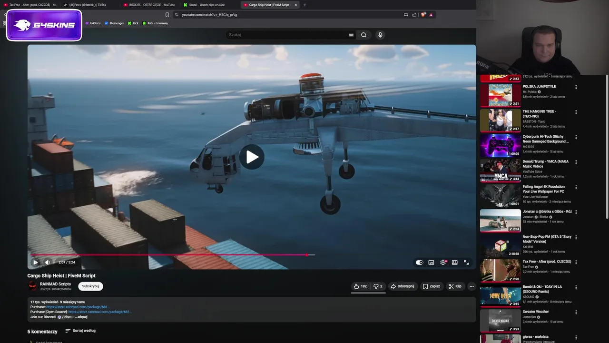609x343 pixels.
Task: Open options menu for Donald Trump YMCA
Action: coord(576,162)
